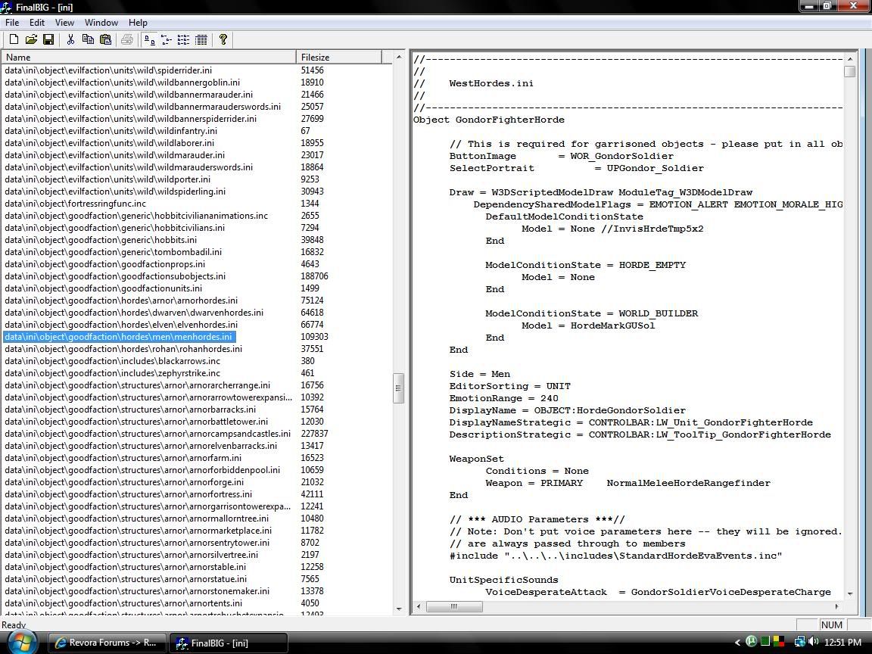
Task: Sort entries by the Filesize column header
Action: (x=319, y=57)
